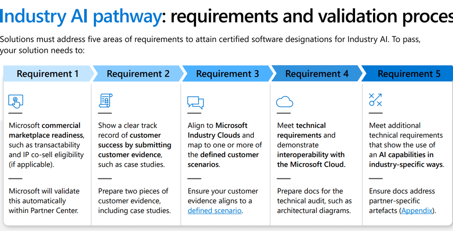The image size is (453, 231).
Task: Click the touch-screen icon under Requirement 1
Action: (16, 101)
